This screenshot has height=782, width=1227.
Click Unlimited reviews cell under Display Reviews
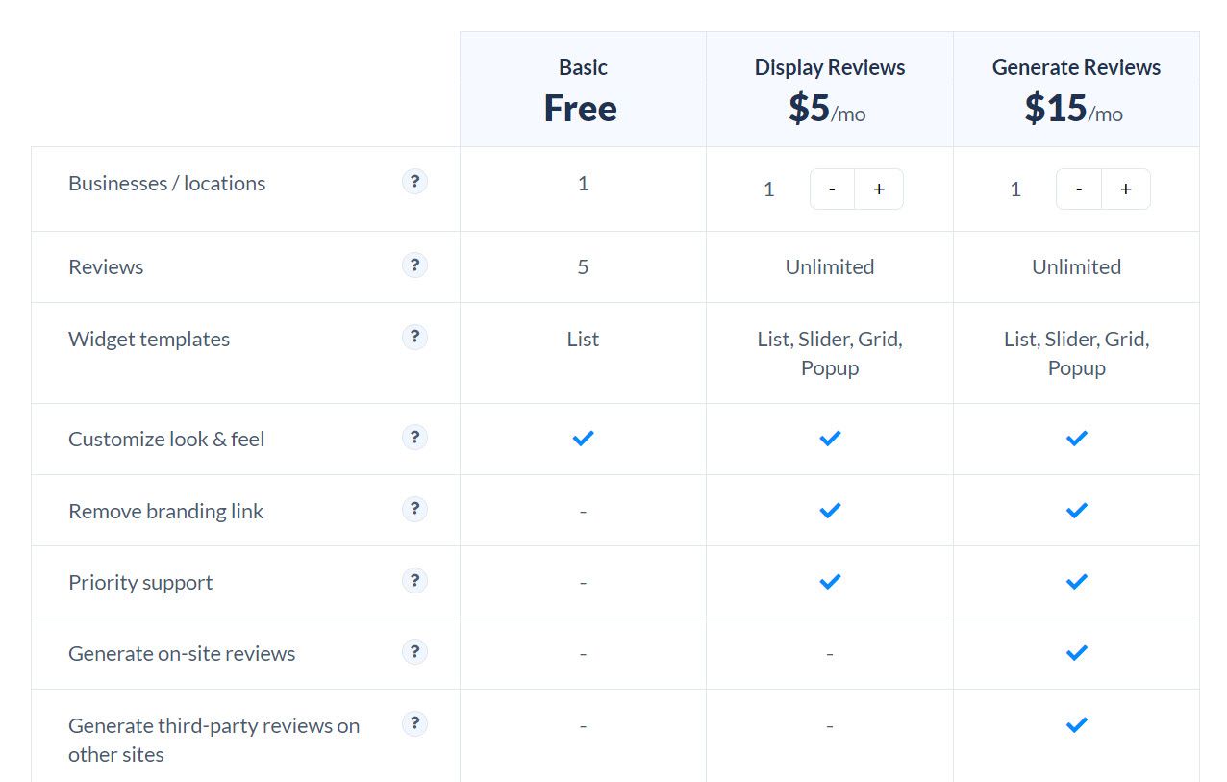pos(830,266)
